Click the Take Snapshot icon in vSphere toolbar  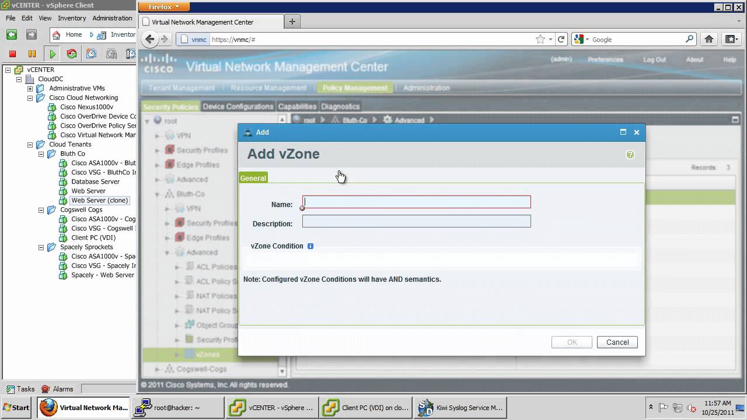[x=92, y=54]
